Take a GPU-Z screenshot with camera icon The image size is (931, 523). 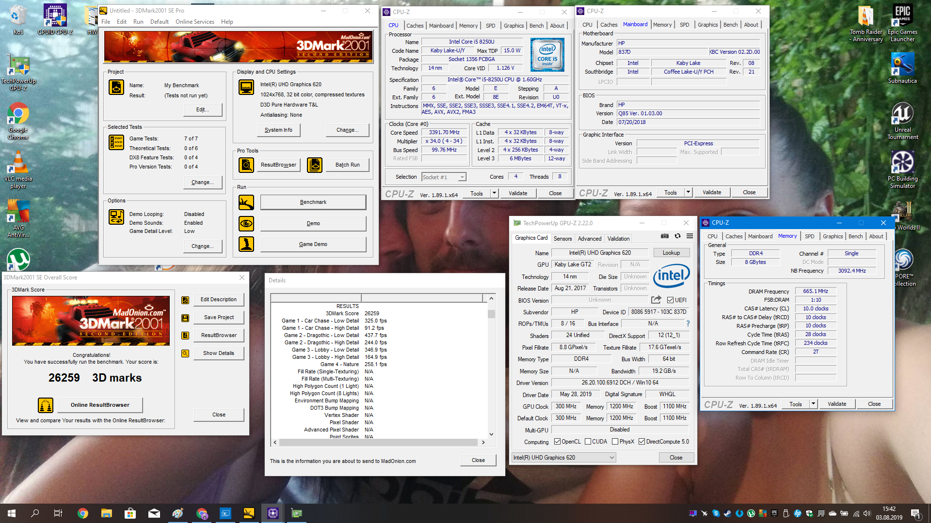(665, 236)
